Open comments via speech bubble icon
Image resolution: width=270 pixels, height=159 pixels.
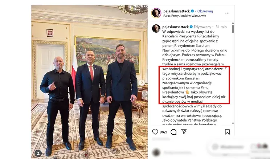point(173,132)
